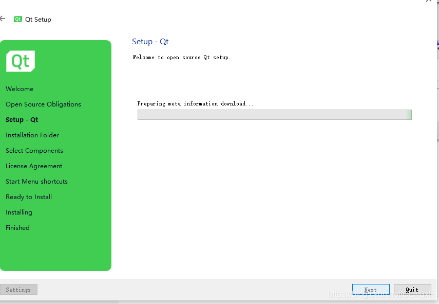Viewport: 439px width, 304px height.
Task: Quit the Qt installer
Action: [412, 290]
